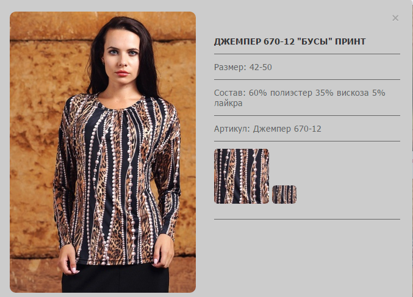The height and width of the screenshot is (297, 413).
Task: Select the article value Джемпер 670-12
Action: pos(287,129)
